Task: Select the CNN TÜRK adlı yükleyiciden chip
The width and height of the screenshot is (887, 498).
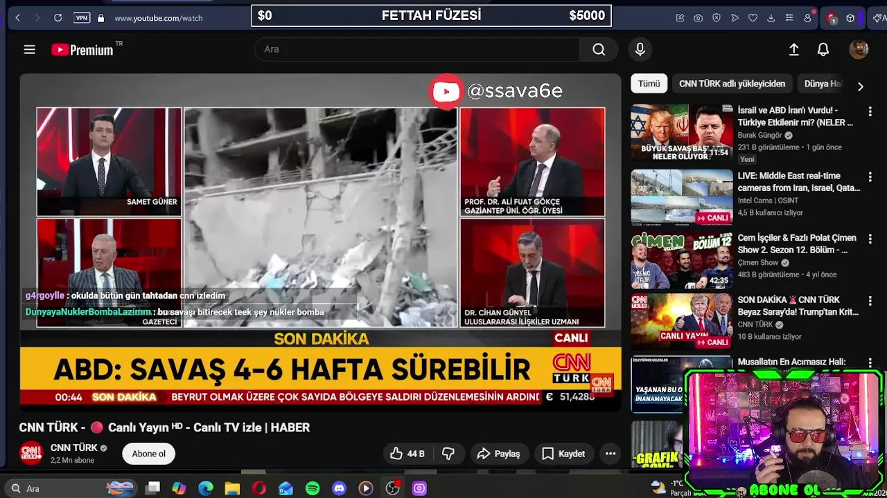Action: click(x=732, y=84)
